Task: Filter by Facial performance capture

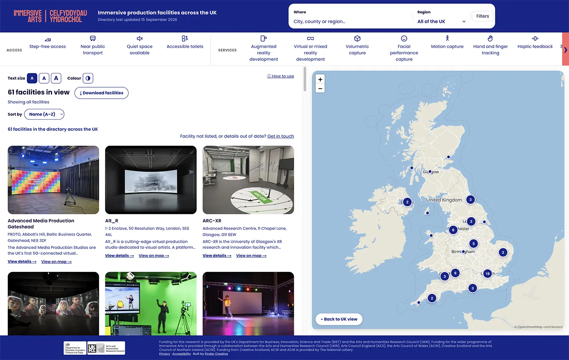Action: coord(404,49)
